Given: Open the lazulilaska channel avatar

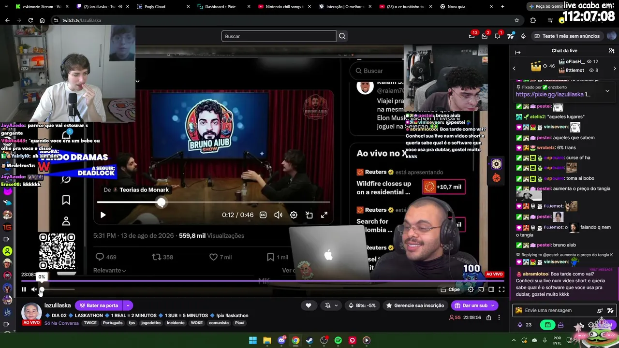Looking at the screenshot, I should 31,312.
